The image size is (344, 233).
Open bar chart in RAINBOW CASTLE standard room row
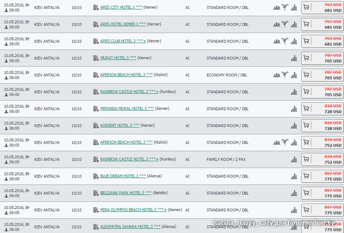pyautogui.click(x=294, y=92)
